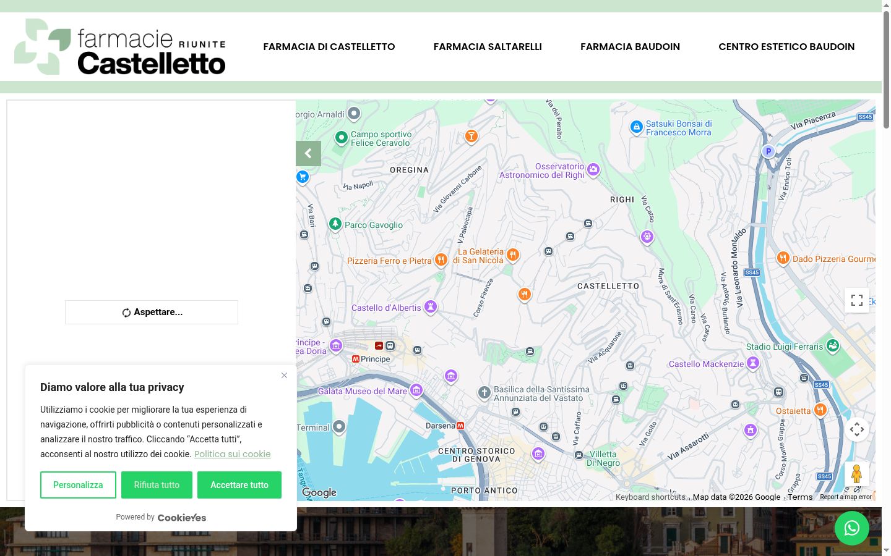Click the parking marker near Via Piacenza
Image resolution: width=891 pixels, height=556 pixels.
(768, 151)
